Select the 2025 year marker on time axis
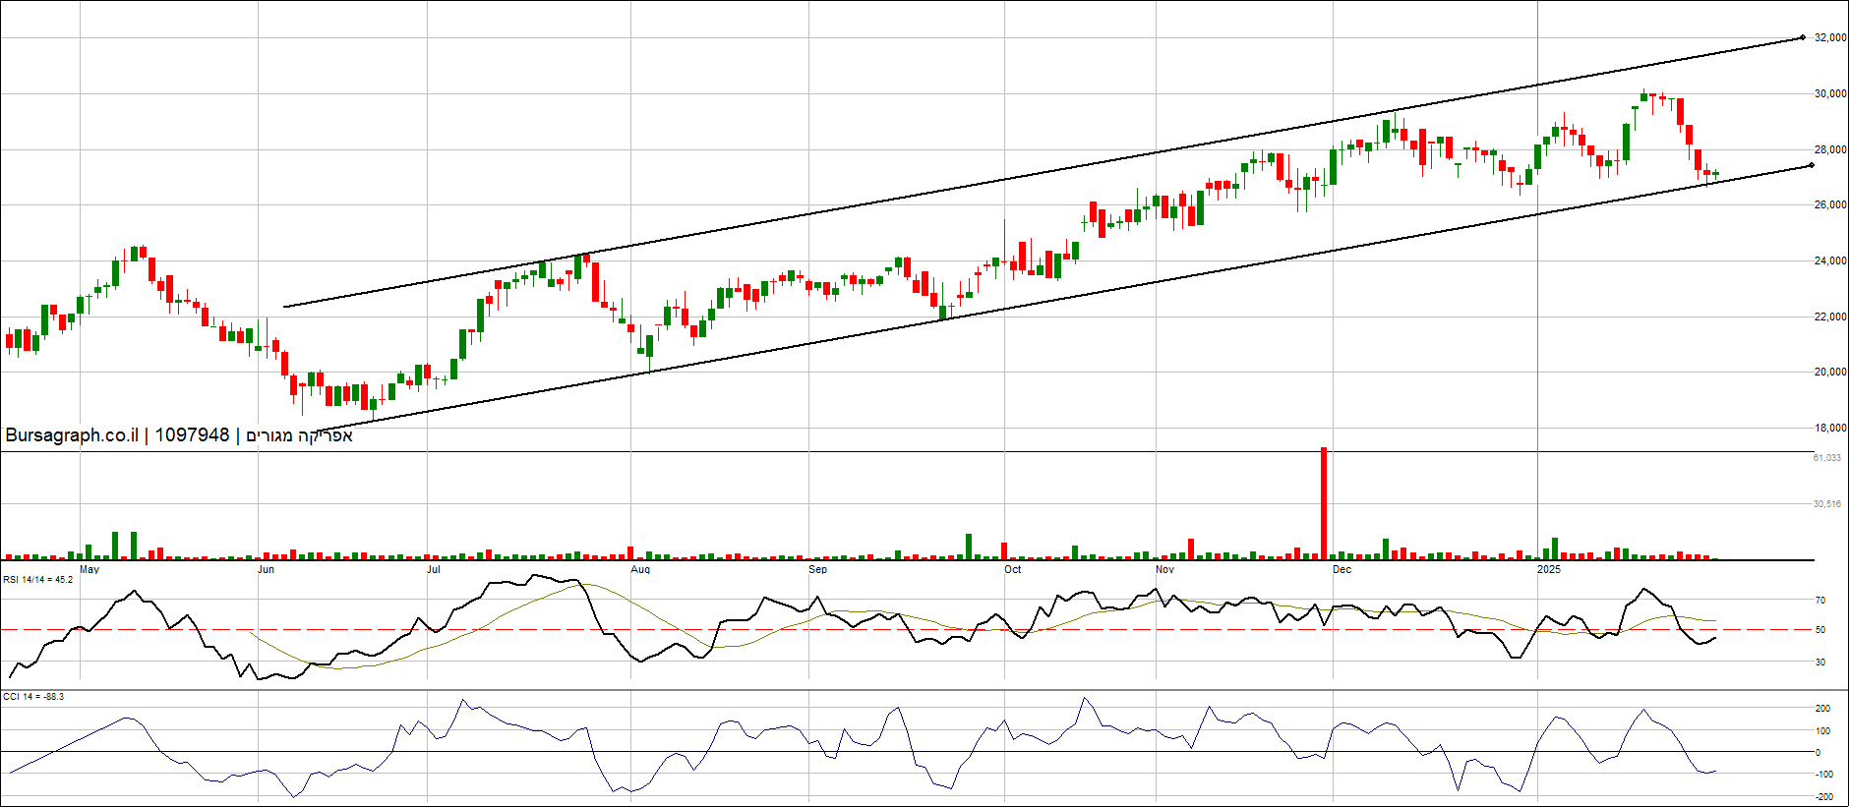The height and width of the screenshot is (807, 1849). 1548,569
